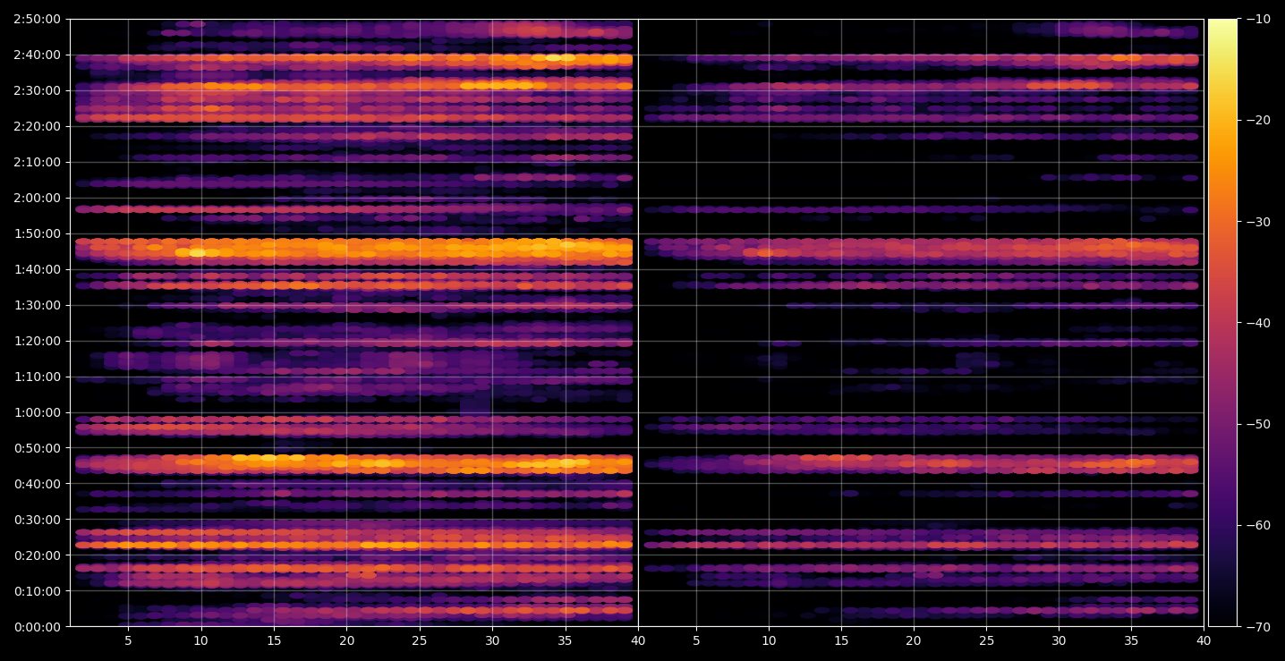
Task: Click the inferno colorbar gradient strip
Action: coord(1222,323)
